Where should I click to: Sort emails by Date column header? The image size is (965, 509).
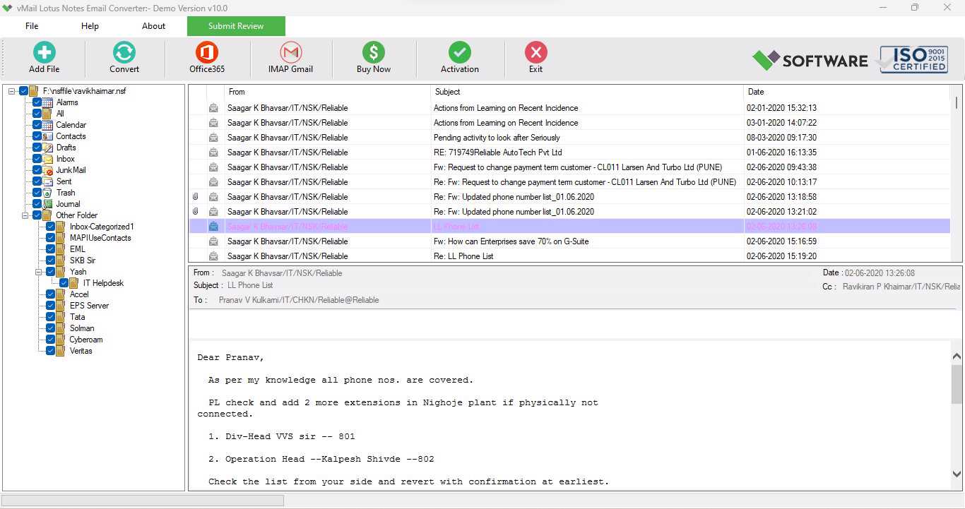coord(847,92)
